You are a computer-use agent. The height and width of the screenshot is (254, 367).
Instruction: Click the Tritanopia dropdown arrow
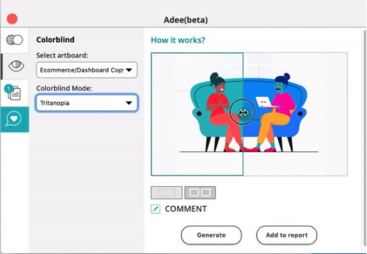(129, 103)
